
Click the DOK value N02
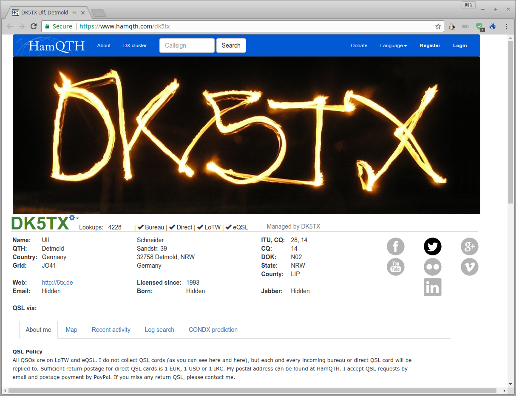(297, 257)
